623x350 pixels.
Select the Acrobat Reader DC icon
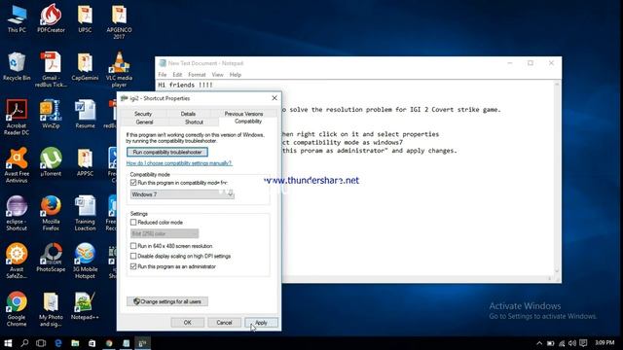[x=17, y=118]
